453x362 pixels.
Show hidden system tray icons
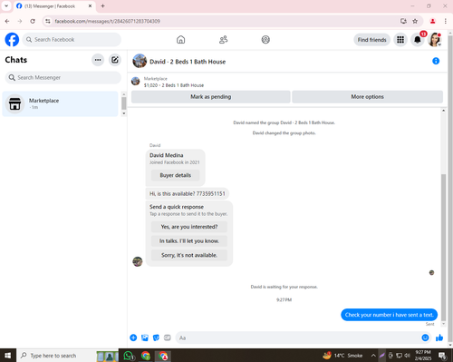[373, 356]
